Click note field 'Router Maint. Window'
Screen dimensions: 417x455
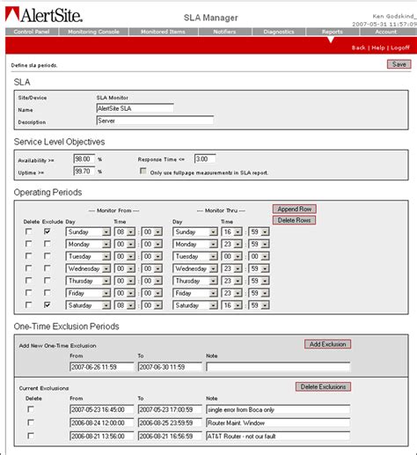click(278, 422)
